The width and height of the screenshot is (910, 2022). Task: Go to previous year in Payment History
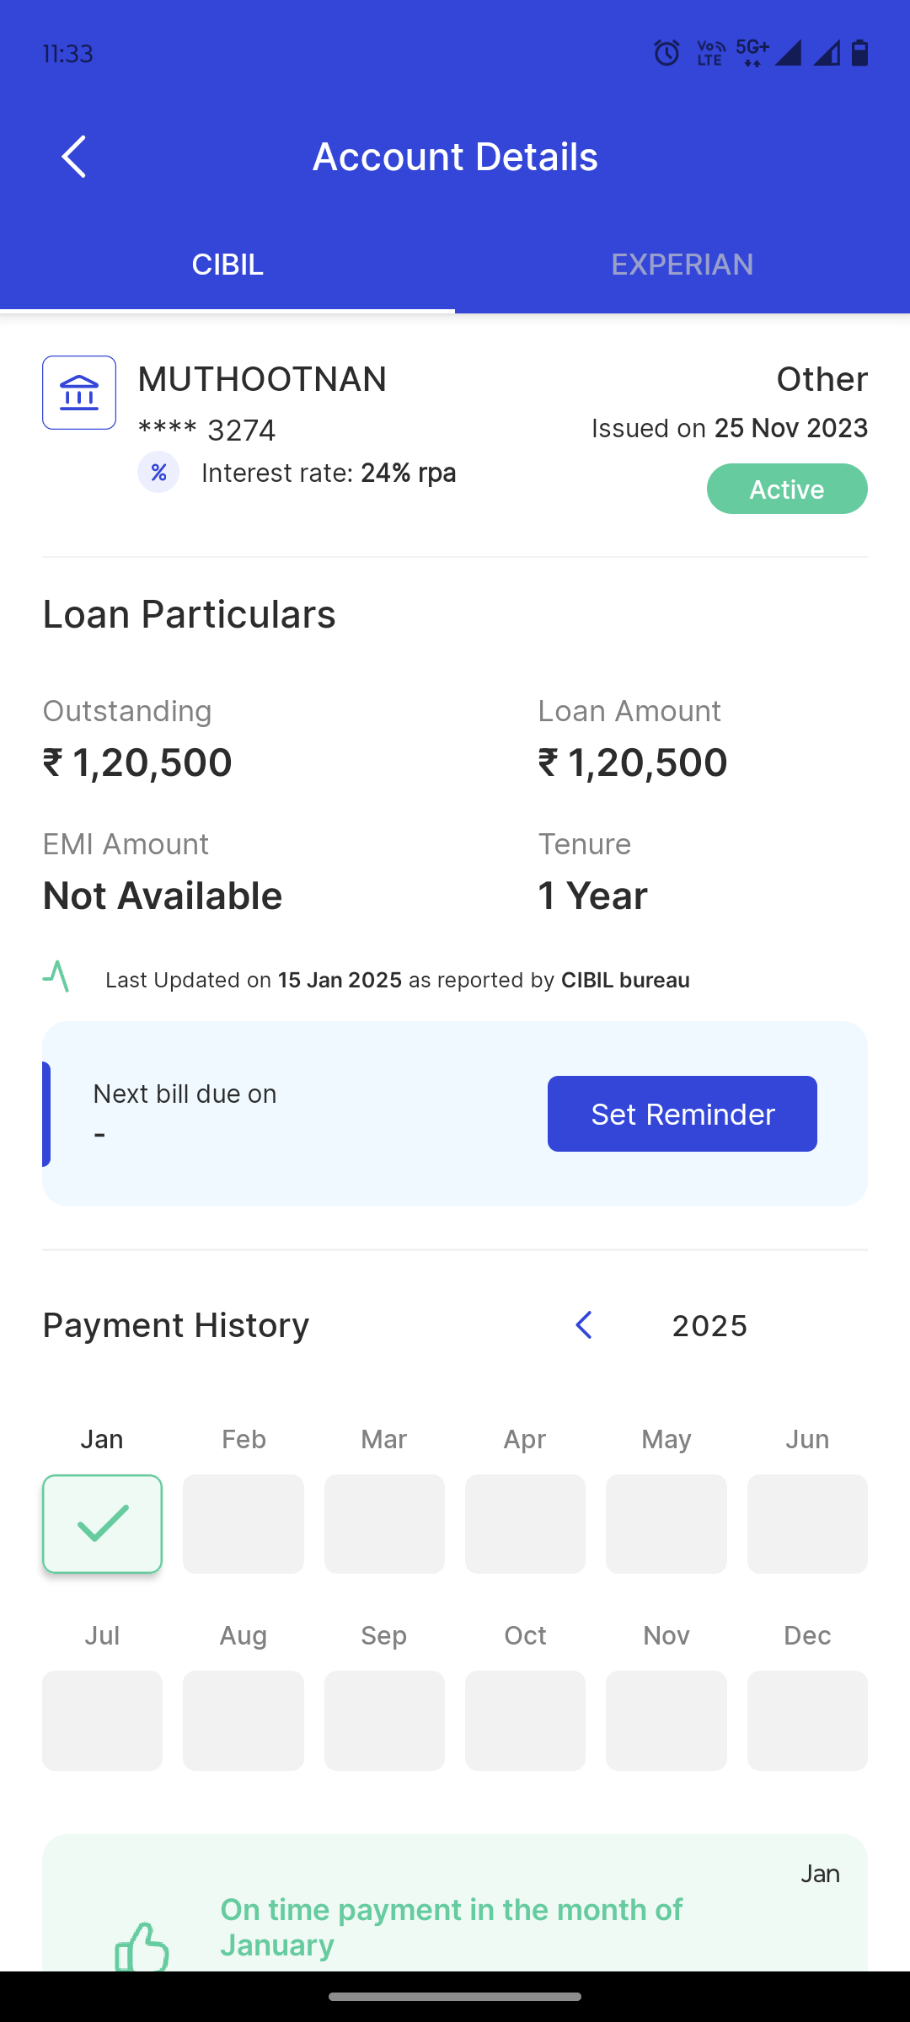tap(584, 1325)
